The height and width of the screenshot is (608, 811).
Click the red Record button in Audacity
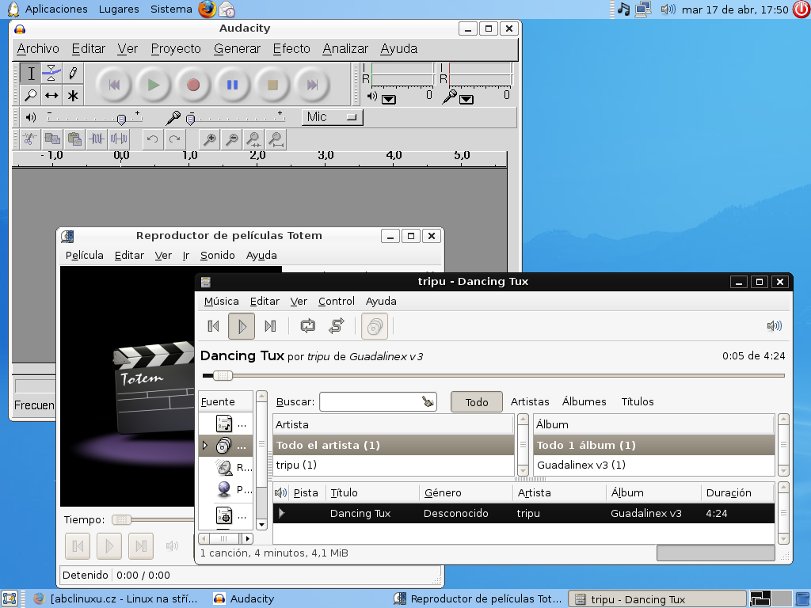(193, 85)
